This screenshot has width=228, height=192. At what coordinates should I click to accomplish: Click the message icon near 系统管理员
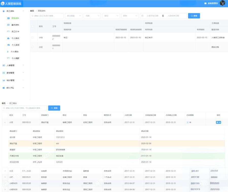coord(206,3)
